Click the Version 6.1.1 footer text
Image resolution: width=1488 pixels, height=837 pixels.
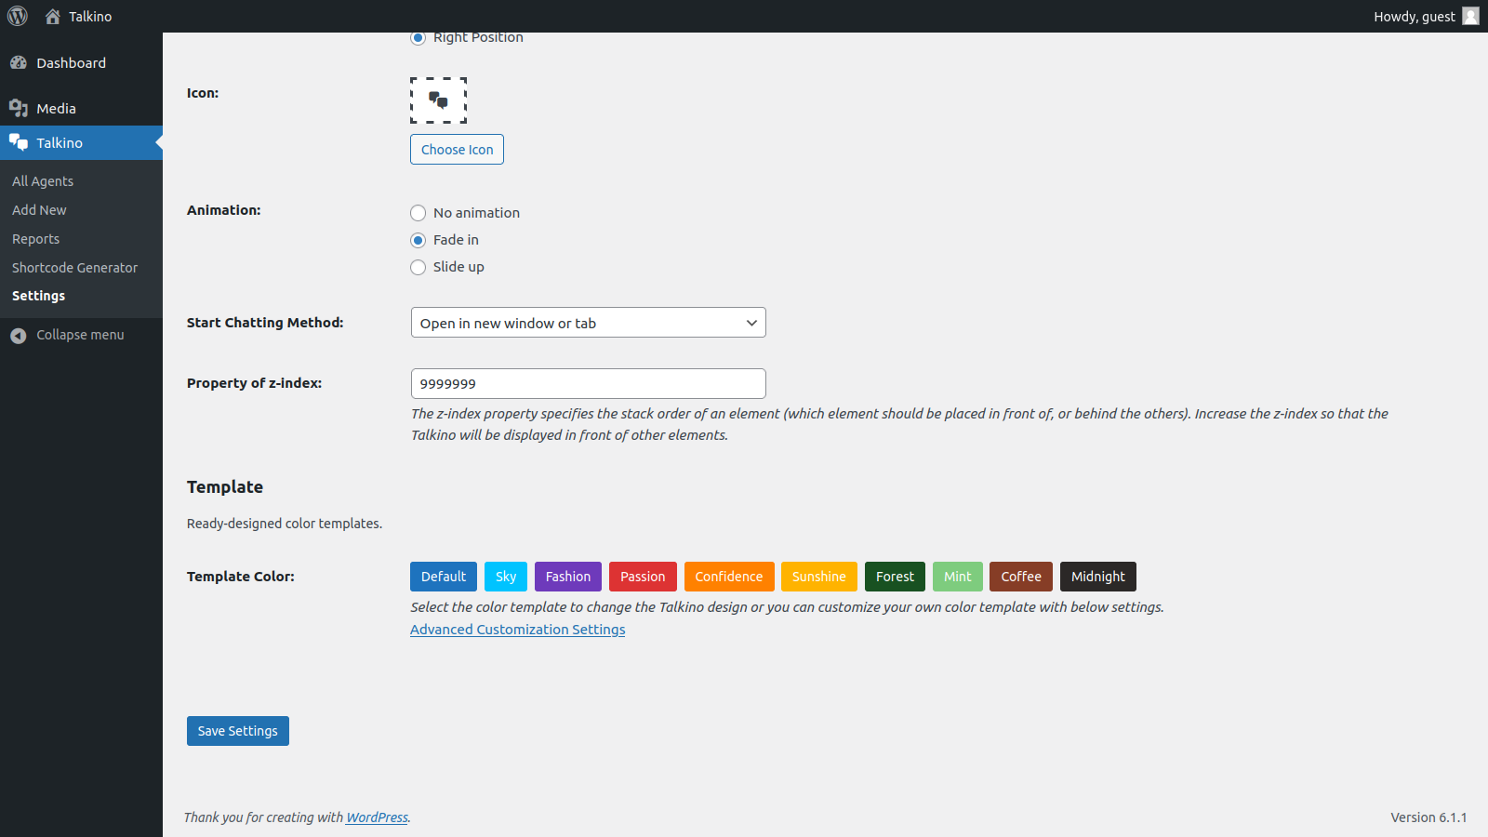[x=1428, y=817]
